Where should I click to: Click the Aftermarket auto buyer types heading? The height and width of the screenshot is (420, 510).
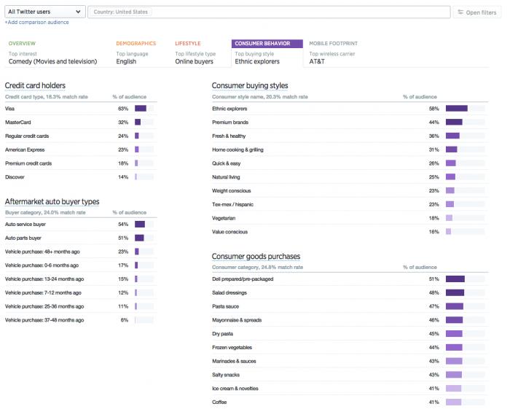click(52, 201)
